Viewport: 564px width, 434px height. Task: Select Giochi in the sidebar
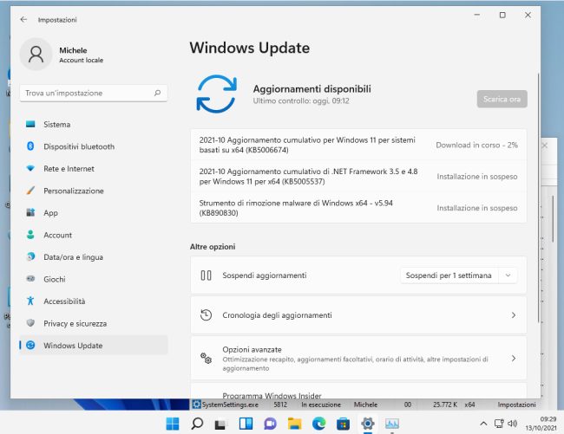tap(54, 279)
